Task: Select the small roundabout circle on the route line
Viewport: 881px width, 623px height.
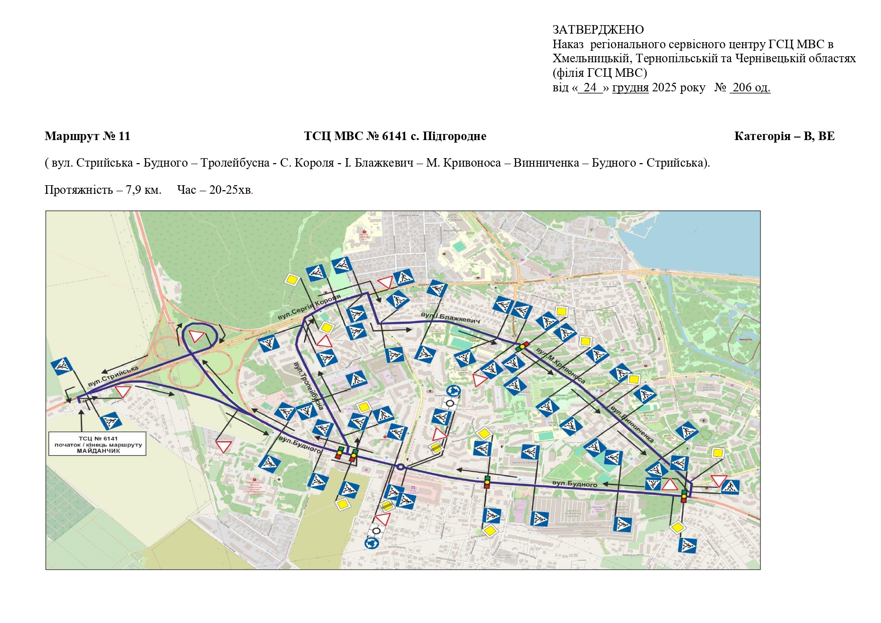Action: (x=400, y=467)
